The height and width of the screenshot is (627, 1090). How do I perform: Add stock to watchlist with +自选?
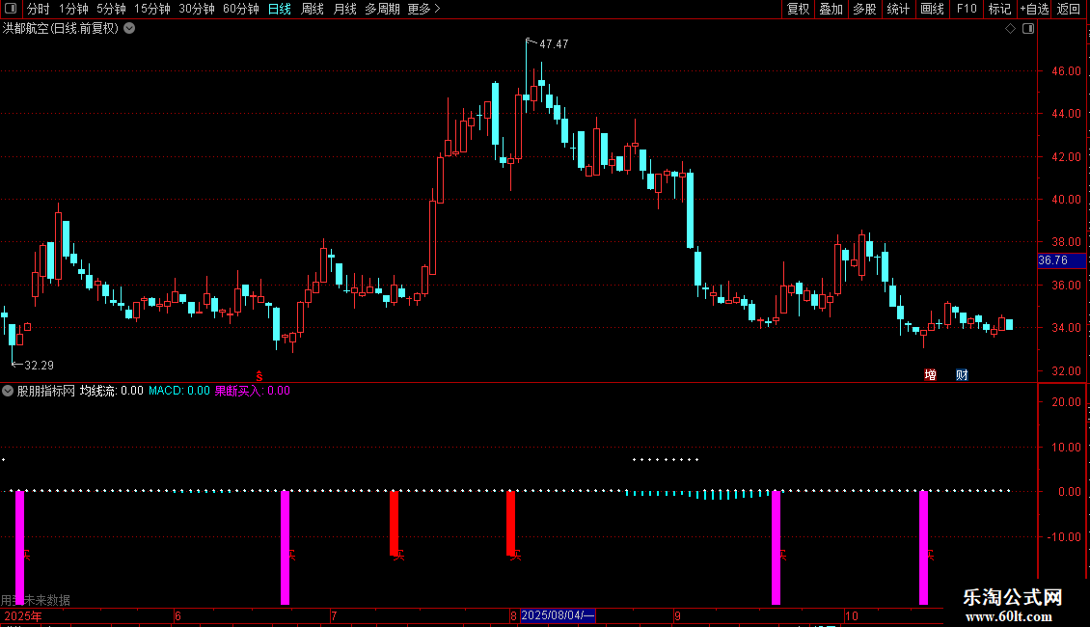[x=1034, y=9]
